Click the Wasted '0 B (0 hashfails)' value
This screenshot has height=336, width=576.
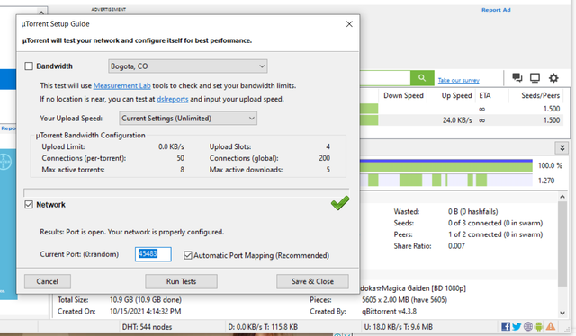tap(472, 212)
